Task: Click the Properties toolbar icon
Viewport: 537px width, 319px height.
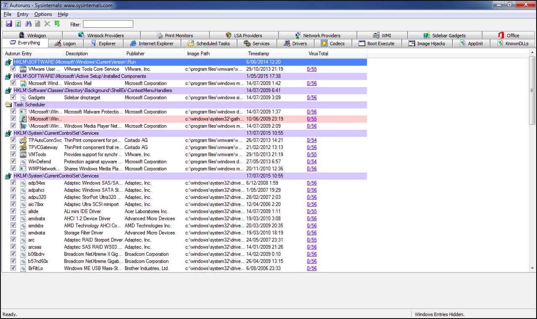Action: pos(38,24)
